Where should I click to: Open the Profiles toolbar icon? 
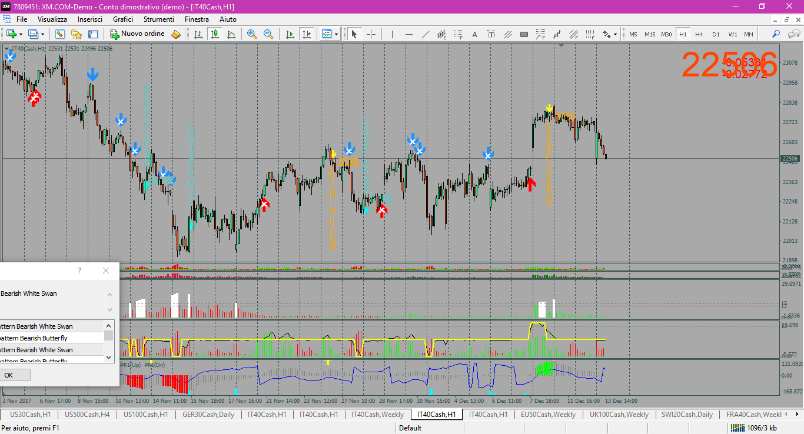tap(34, 34)
